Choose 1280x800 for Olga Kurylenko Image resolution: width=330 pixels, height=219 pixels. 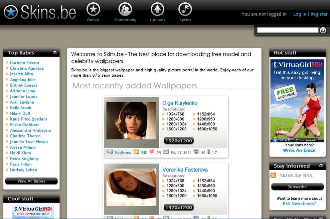pos(175,119)
